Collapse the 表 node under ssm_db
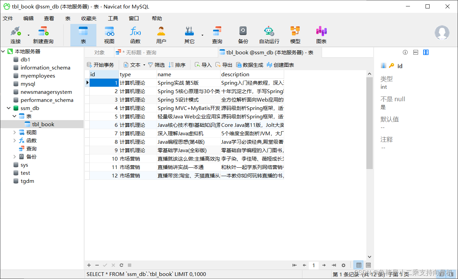This screenshot has width=458, height=279. click(x=15, y=116)
